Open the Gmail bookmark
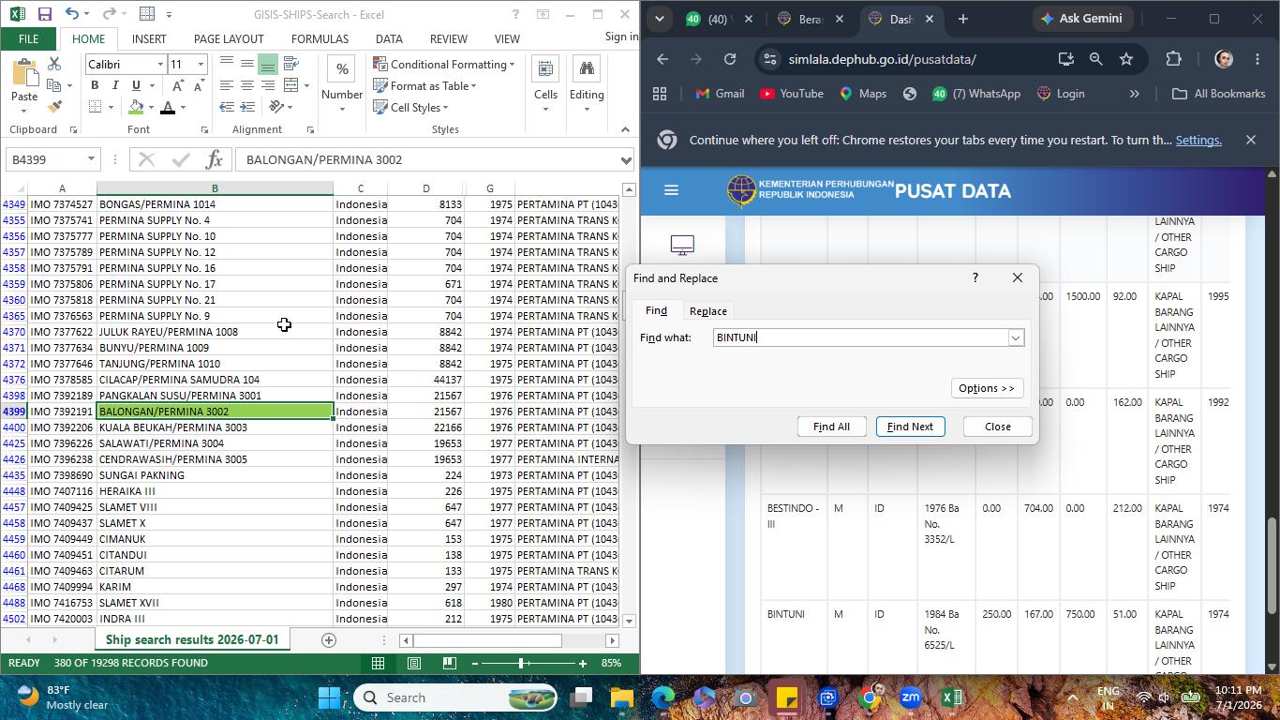 [x=720, y=94]
